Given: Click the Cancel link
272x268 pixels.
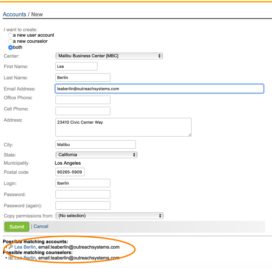Looking at the screenshot, I should click(x=41, y=226).
